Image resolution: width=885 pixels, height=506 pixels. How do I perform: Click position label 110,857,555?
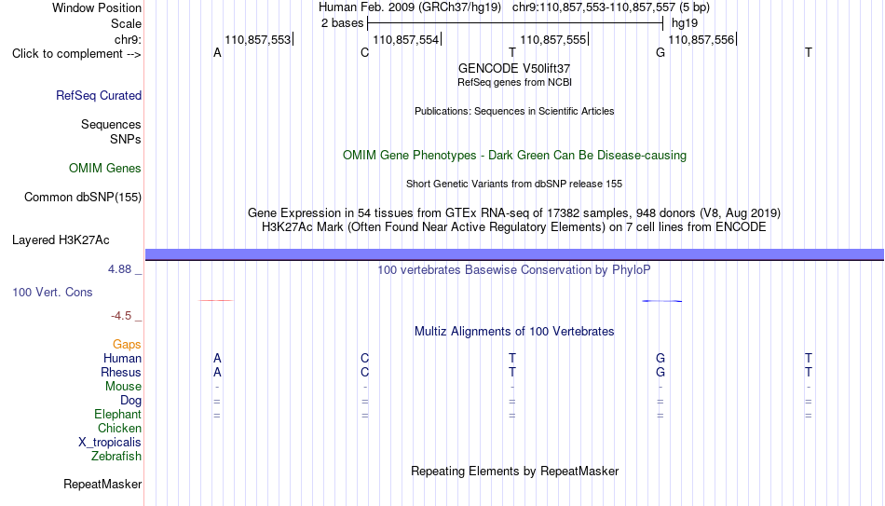[x=553, y=39]
